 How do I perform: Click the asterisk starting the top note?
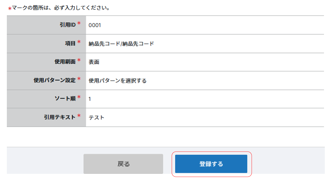tap(10, 8)
